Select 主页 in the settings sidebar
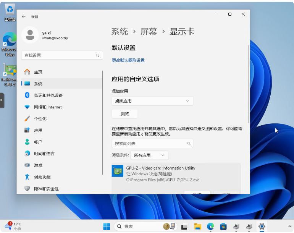The image size is (294, 233). [62, 72]
